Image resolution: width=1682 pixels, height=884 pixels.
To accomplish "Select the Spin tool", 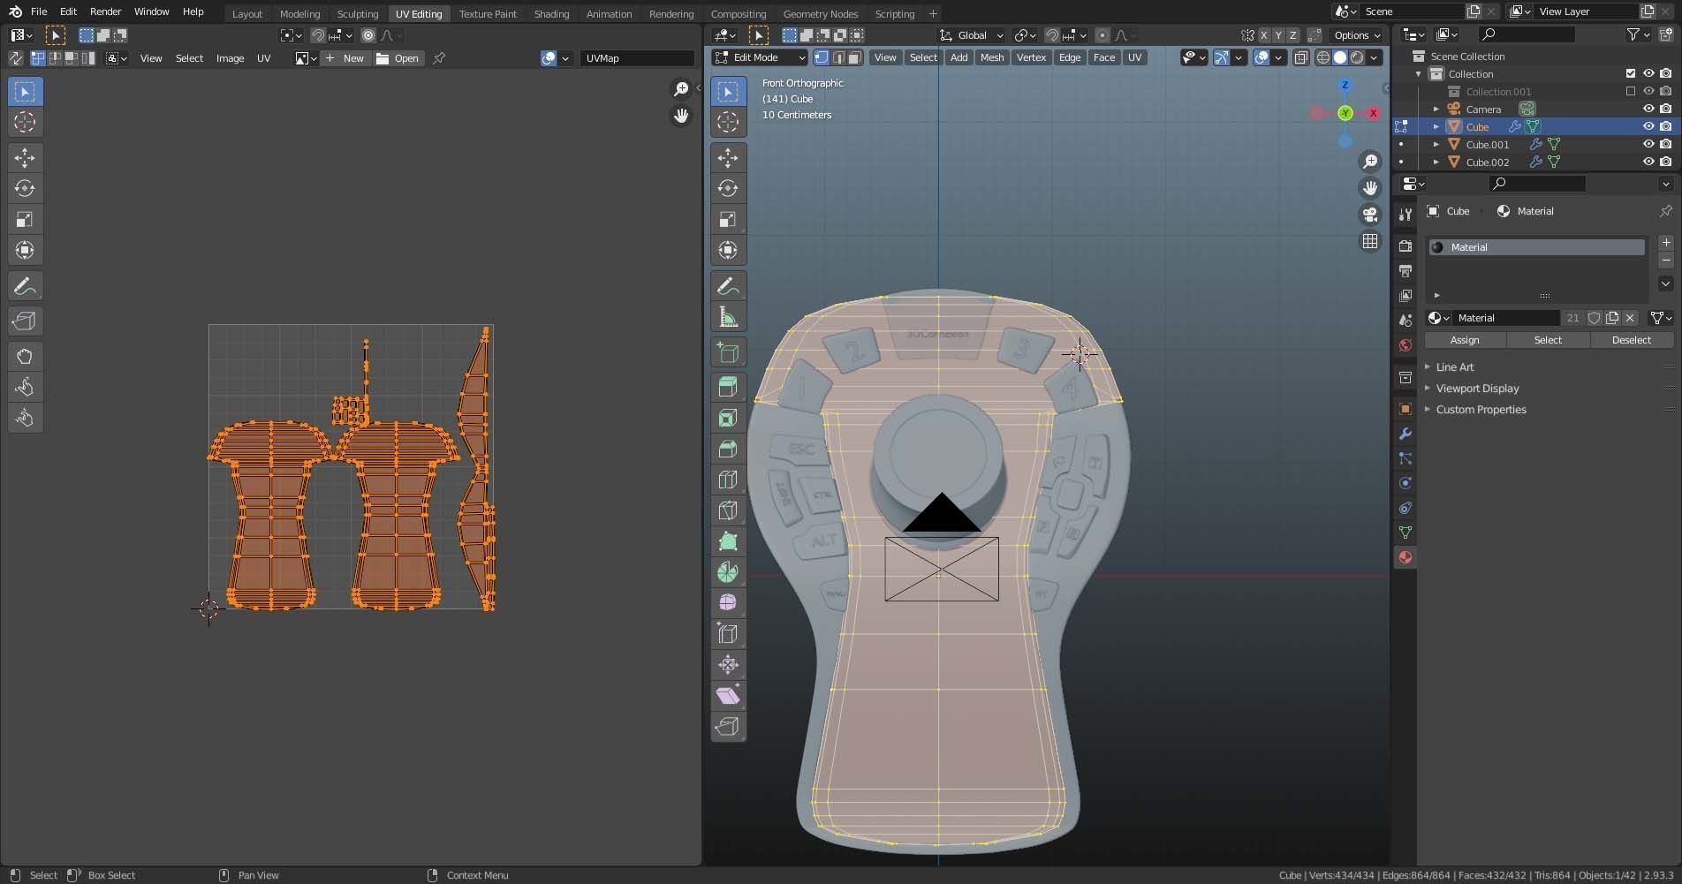I will [x=728, y=572].
